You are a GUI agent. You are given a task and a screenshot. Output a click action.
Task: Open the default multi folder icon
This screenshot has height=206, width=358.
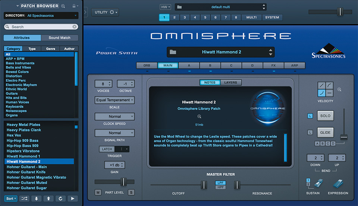[179, 7]
